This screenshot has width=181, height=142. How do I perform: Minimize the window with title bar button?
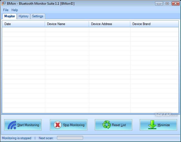(x=159, y=4)
